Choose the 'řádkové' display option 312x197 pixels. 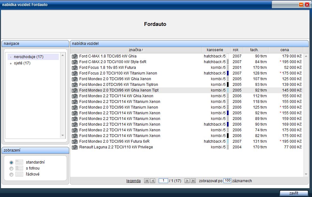point(12,174)
